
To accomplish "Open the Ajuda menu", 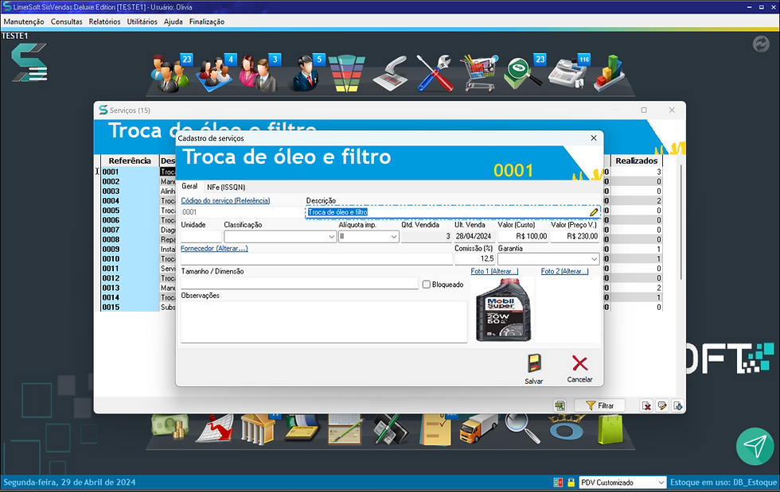I will pos(174,22).
